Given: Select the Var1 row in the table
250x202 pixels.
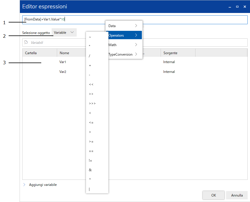Looking at the screenshot, I should click(63, 62).
